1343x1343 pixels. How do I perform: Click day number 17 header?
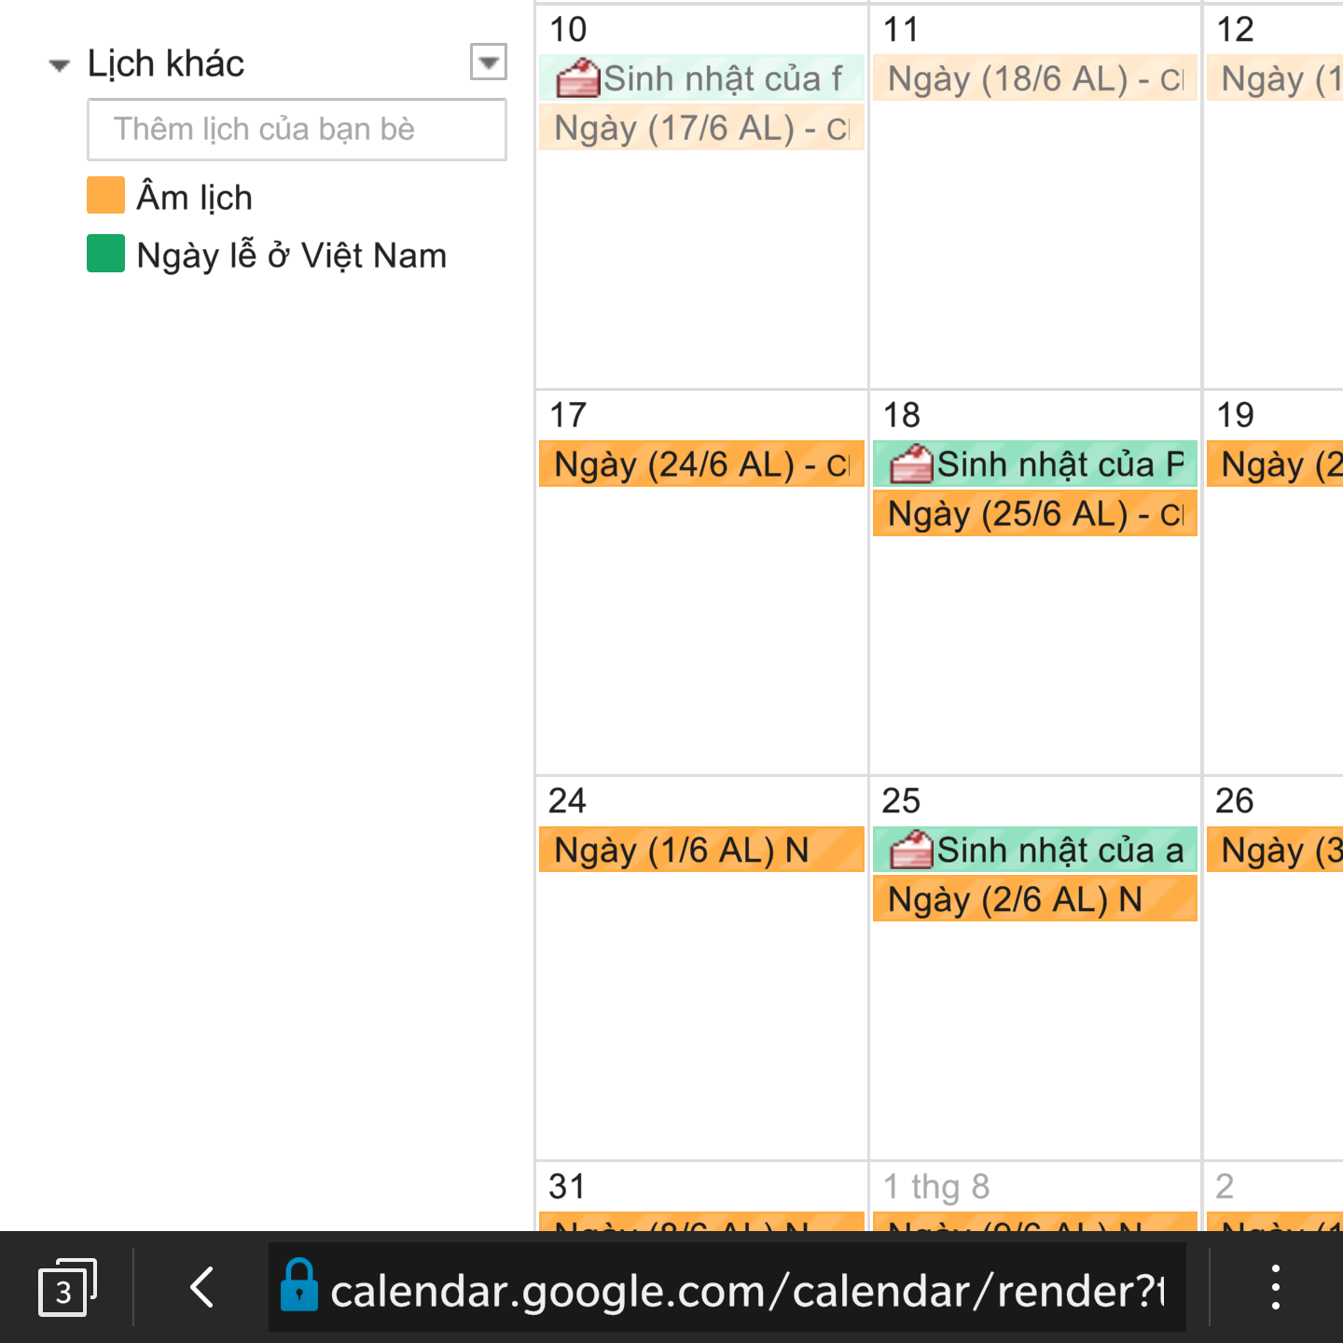[568, 415]
